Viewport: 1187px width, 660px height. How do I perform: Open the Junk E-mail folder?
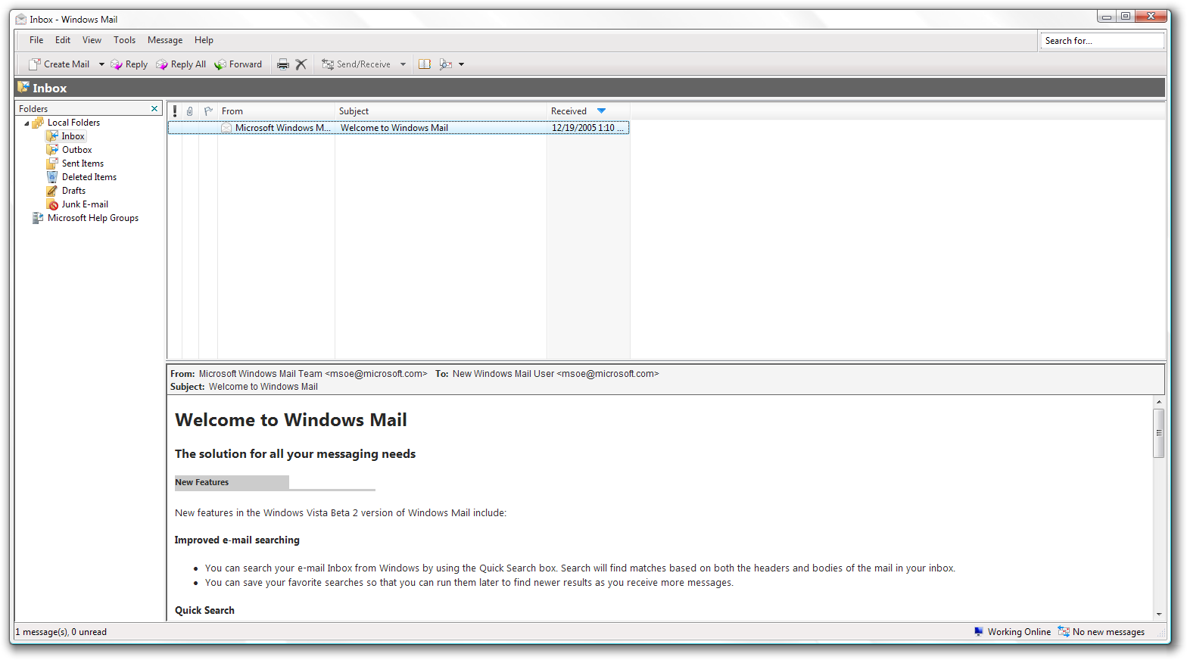coord(85,204)
